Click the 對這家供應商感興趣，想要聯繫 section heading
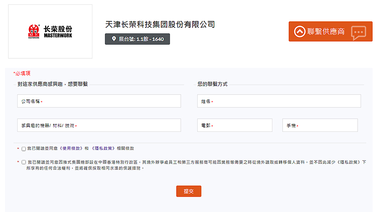Image resolution: width=377 pixels, height=212 pixels. click(52, 84)
